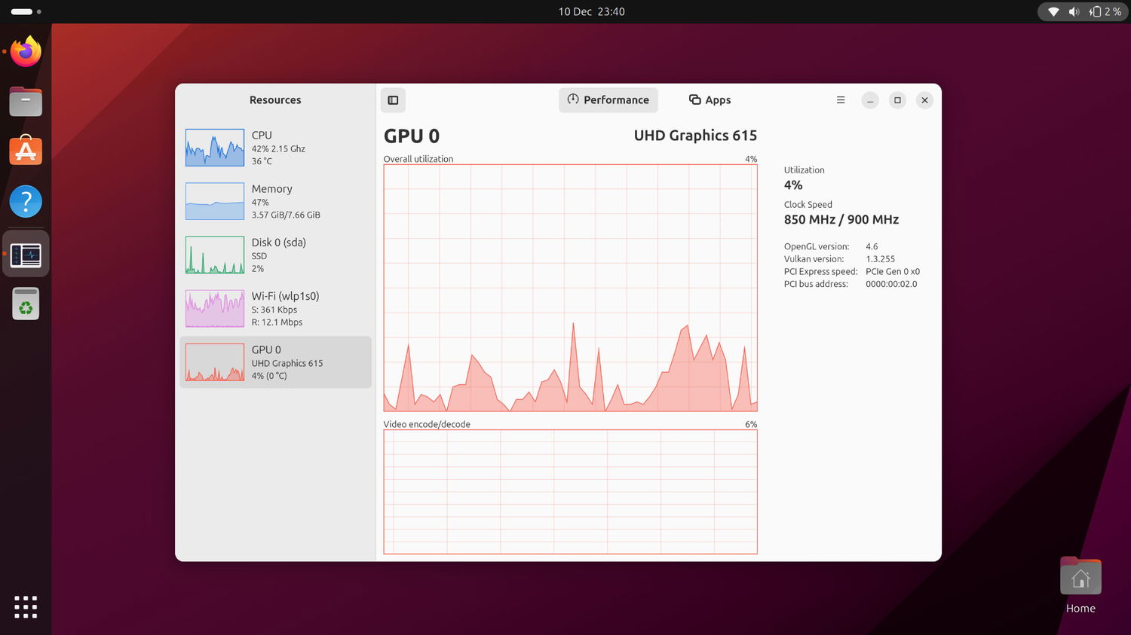
Task: Select Memory in the Resources sidebar
Action: (x=275, y=201)
